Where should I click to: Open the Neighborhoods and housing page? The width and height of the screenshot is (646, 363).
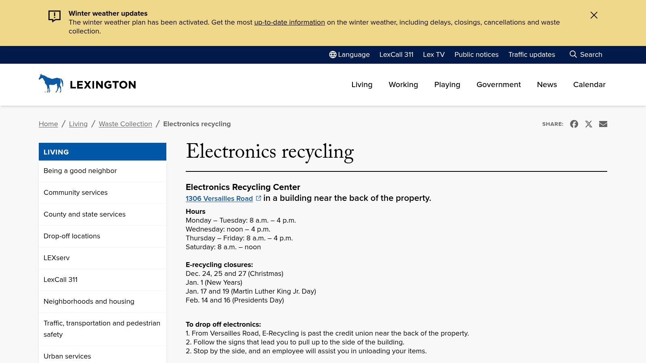click(89, 301)
